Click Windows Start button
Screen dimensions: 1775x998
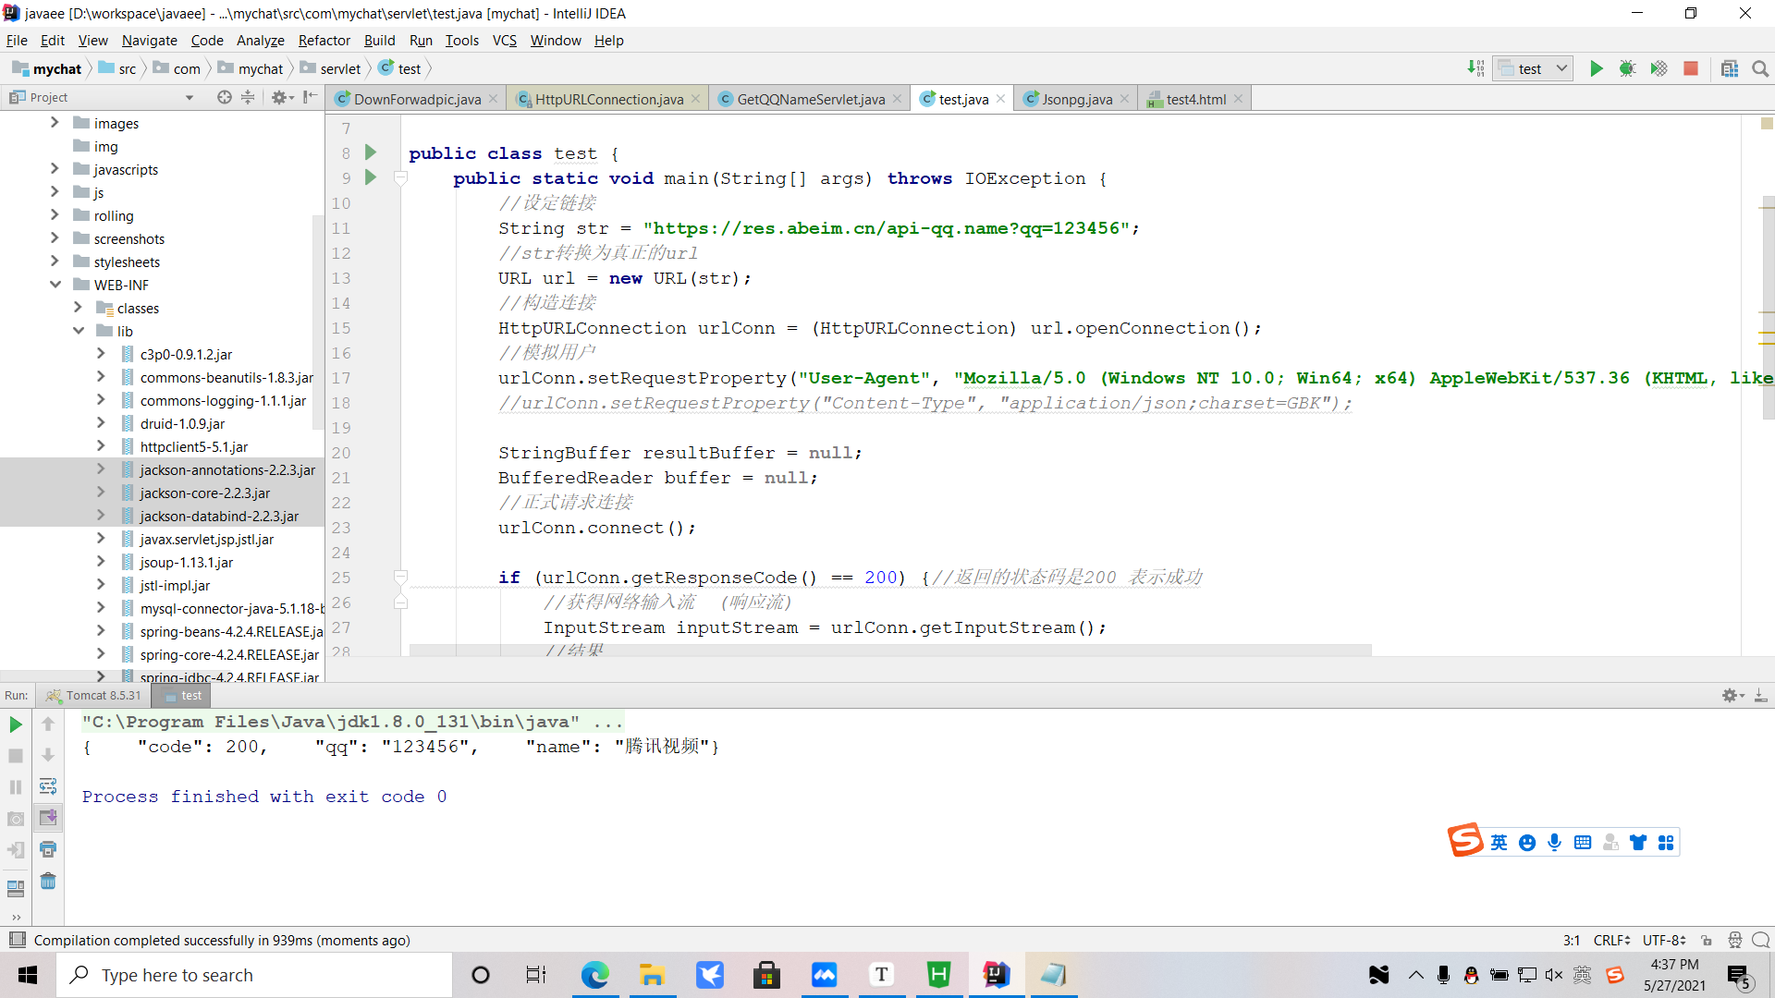point(28,975)
